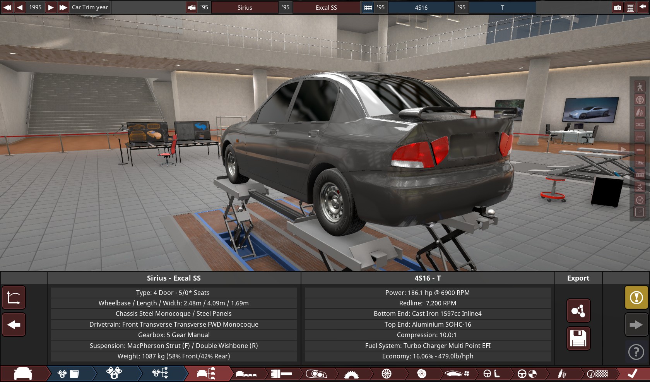Open the 4S16 engine family selector
The image size is (650, 382).
click(421, 7)
